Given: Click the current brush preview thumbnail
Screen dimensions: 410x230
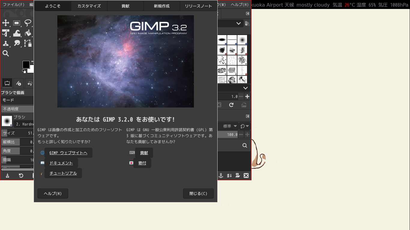Looking at the screenshot, I should pyautogui.click(x=7, y=121).
